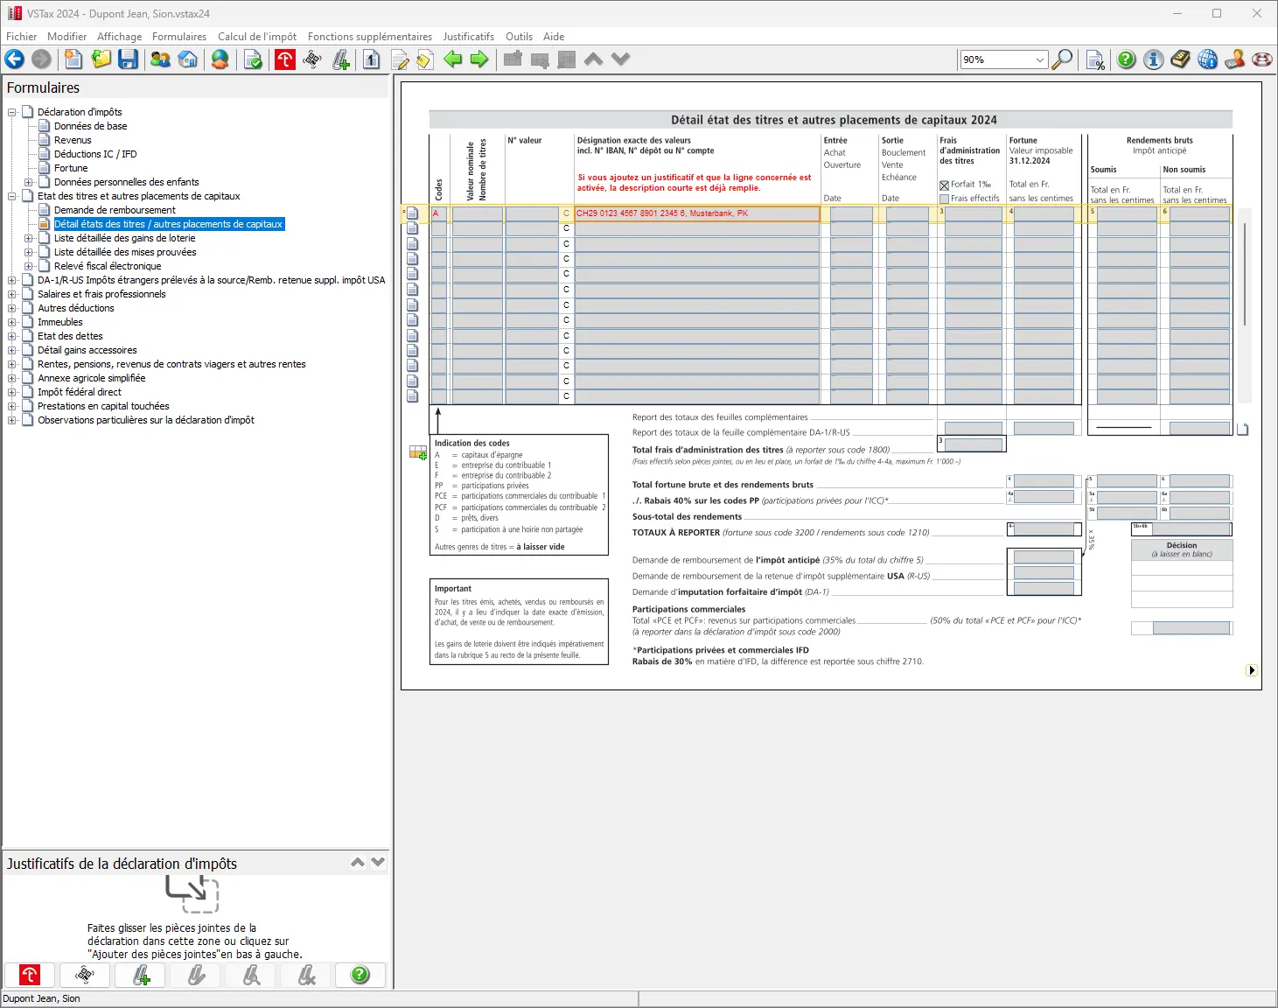Click the blue info circle icon
This screenshot has height=1008, width=1278.
point(1154,59)
